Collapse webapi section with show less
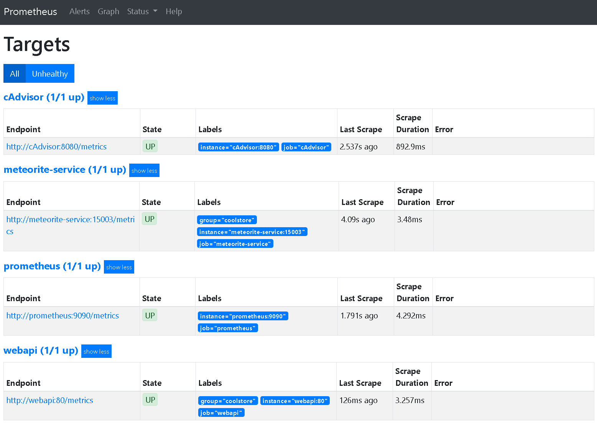This screenshot has width=597, height=423. [x=96, y=351]
